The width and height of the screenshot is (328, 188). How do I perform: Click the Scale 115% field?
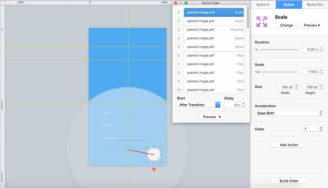(310, 72)
